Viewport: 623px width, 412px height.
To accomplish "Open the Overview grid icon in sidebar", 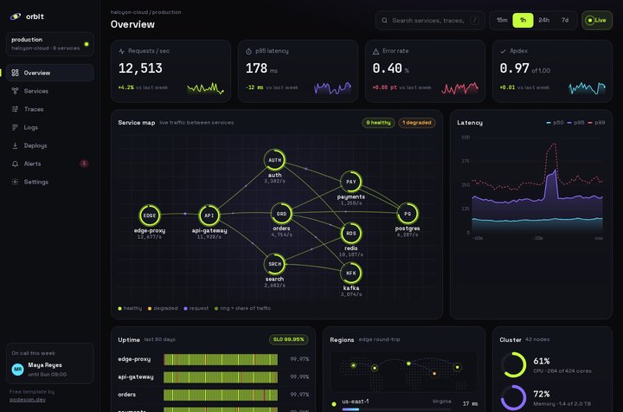I will (15, 73).
